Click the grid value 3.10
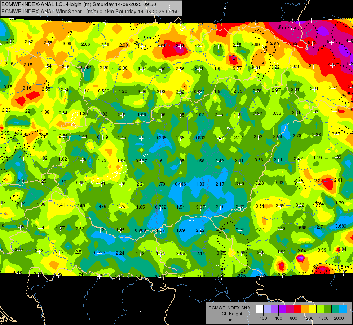 (220, 207)
